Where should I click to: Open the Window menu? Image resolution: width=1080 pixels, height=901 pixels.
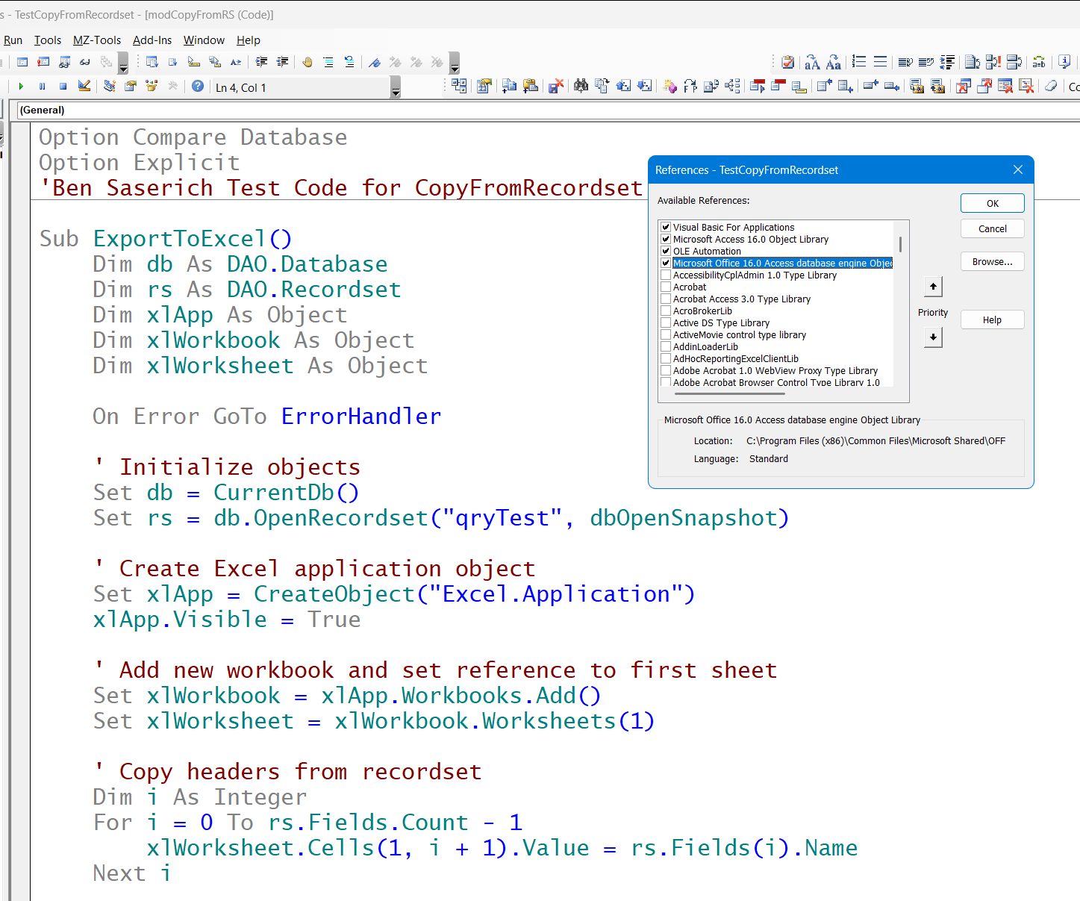coord(204,40)
